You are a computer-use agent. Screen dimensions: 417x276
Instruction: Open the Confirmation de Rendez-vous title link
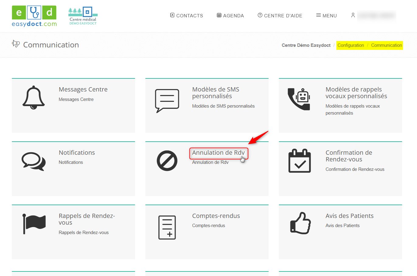pos(349,156)
